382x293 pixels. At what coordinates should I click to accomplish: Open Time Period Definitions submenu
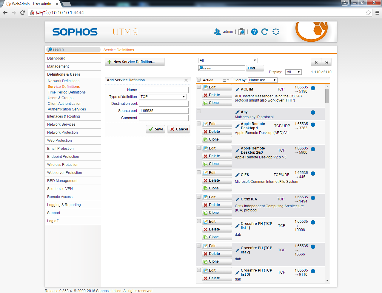tap(67, 92)
